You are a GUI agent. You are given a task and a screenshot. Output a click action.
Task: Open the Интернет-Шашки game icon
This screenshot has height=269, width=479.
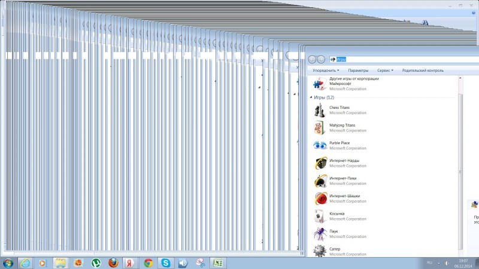pyautogui.click(x=320, y=198)
